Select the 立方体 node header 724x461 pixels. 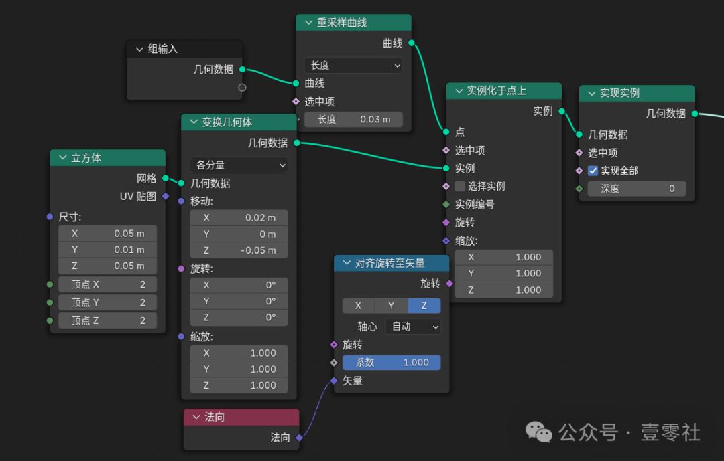click(107, 157)
